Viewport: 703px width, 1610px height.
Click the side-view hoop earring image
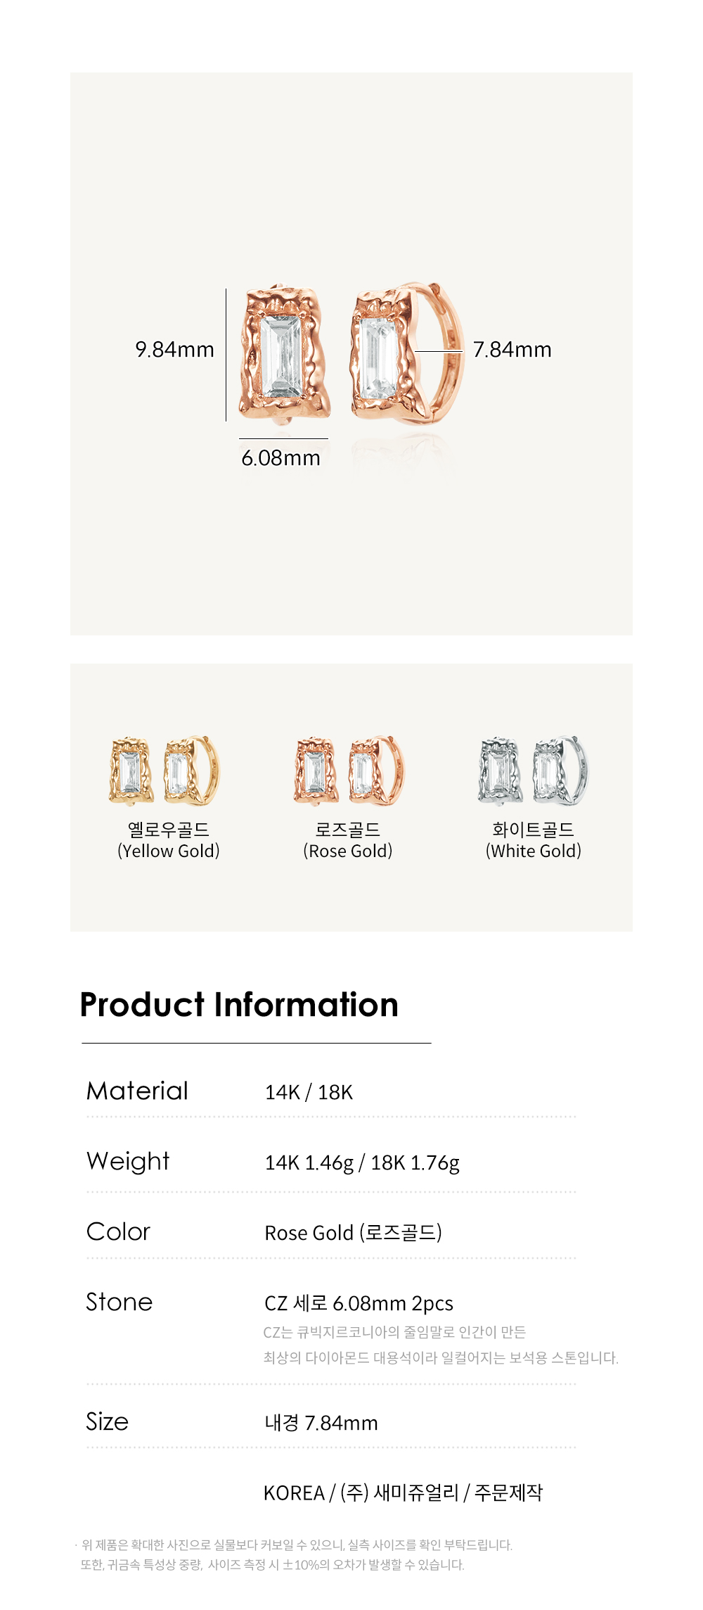pyautogui.click(x=408, y=353)
